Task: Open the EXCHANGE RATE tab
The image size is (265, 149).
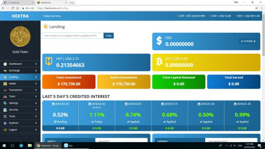Action: [231, 140]
